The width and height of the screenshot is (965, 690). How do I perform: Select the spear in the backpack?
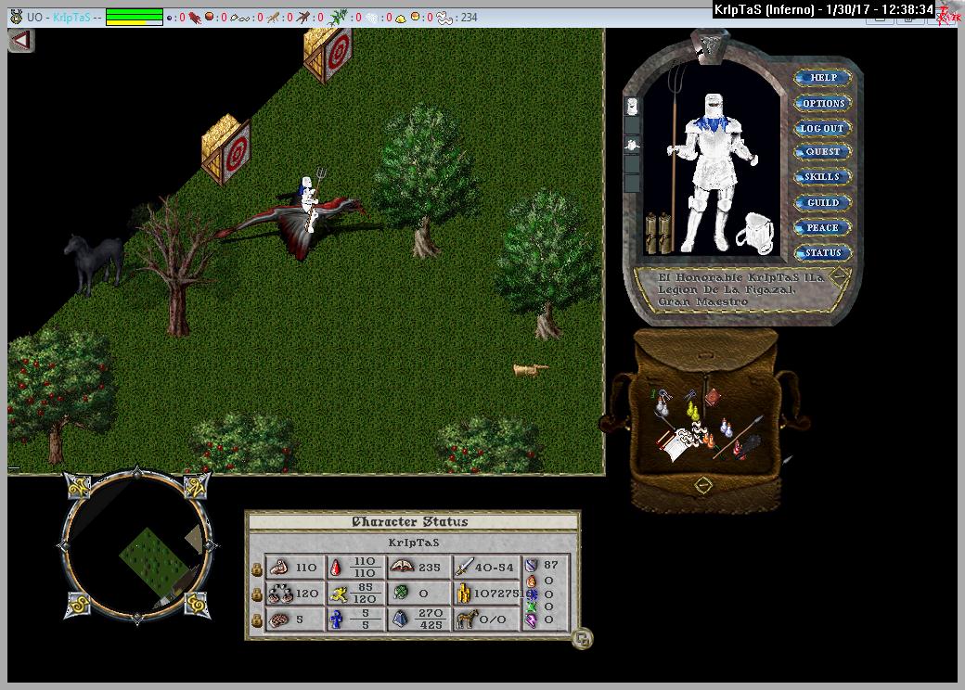coord(738,437)
